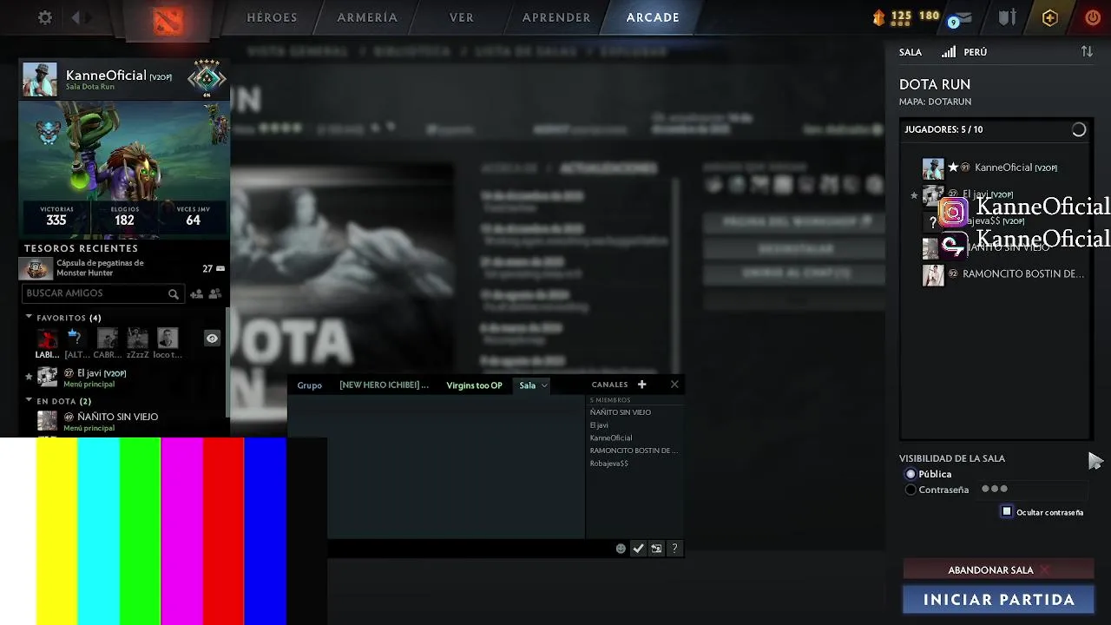
Task: Open the friends group icon
Action: [x=215, y=294]
